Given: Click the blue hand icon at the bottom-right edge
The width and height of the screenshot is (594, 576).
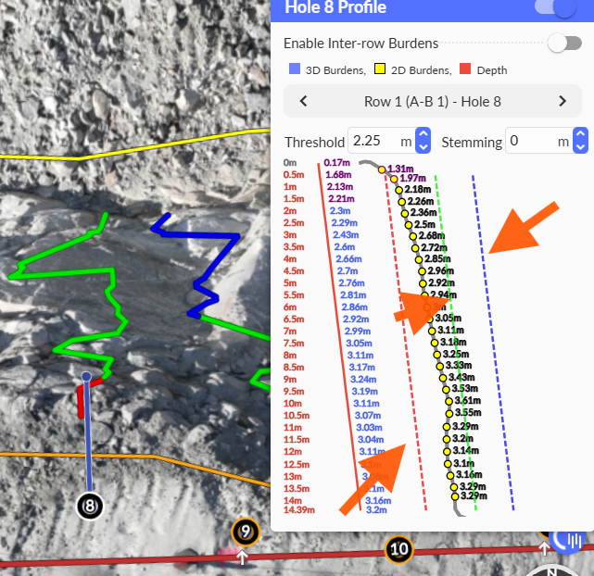Looking at the screenshot, I should click(565, 539).
